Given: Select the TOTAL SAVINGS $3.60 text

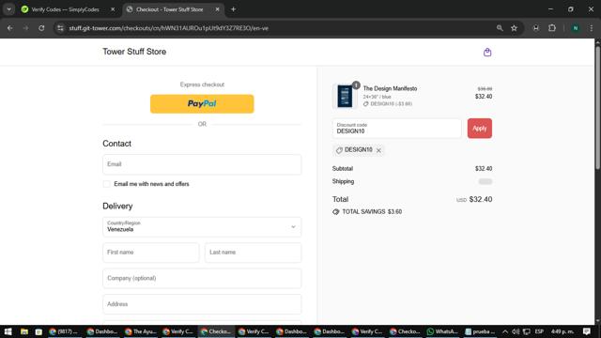Looking at the screenshot, I should [372, 212].
